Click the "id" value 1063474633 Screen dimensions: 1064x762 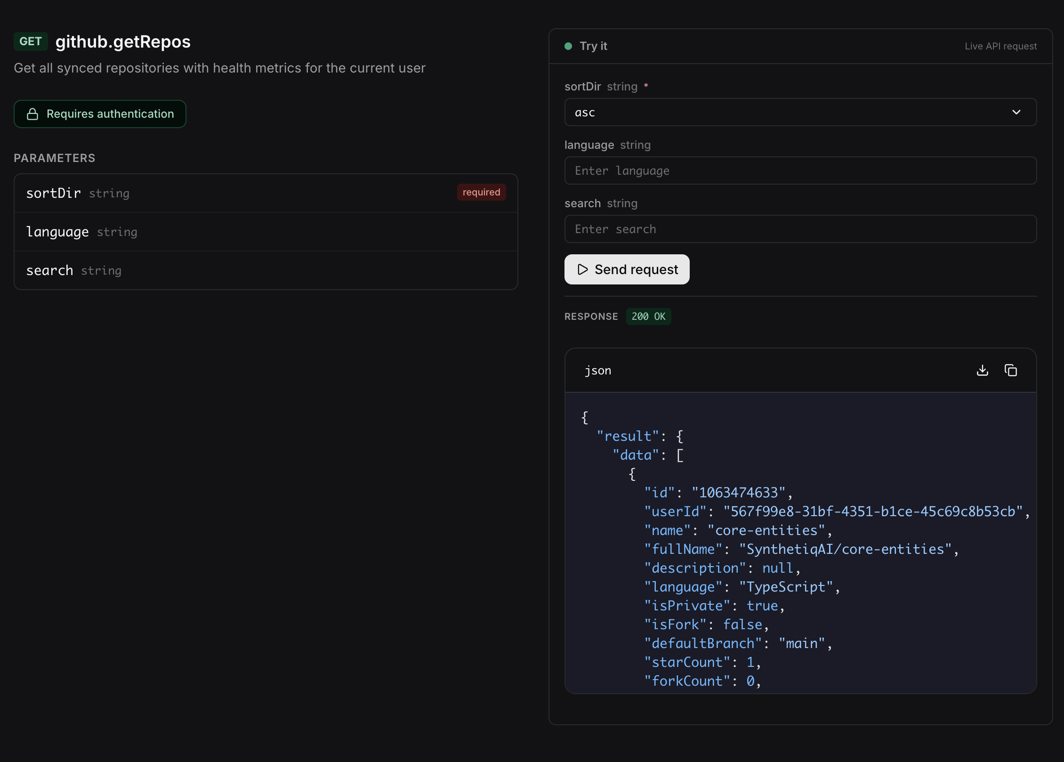(x=738, y=493)
